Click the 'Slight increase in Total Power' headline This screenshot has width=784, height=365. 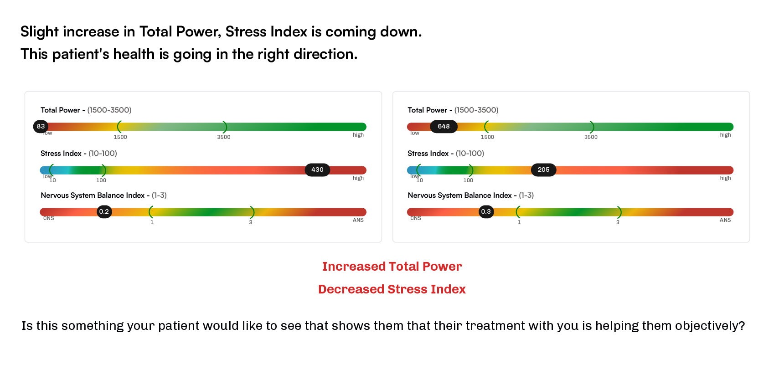click(x=221, y=32)
